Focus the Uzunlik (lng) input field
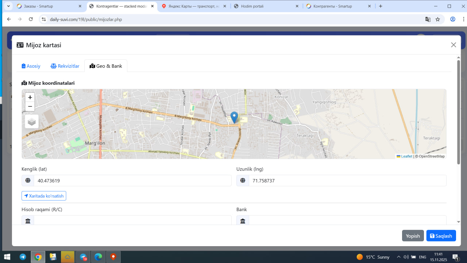 pyautogui.click(x=347, y=181)
